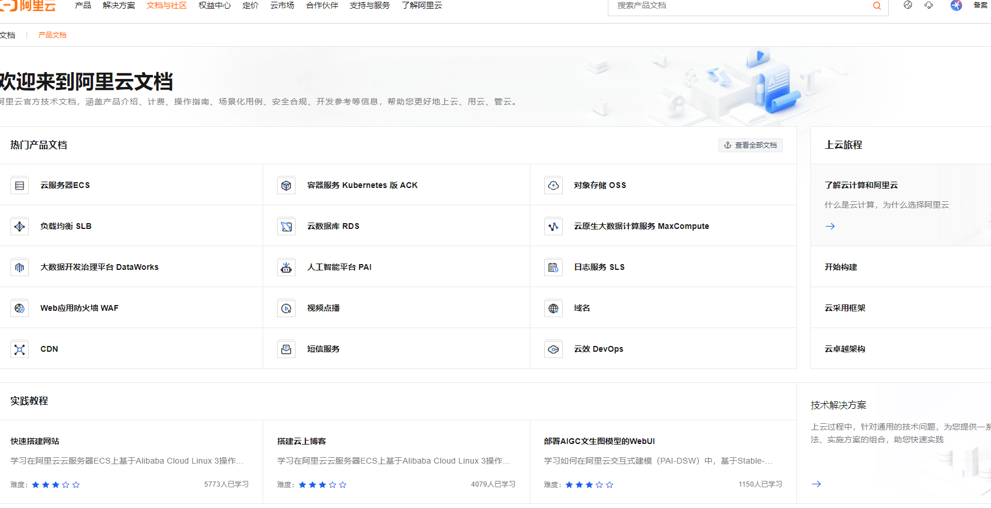Click the 云服务器ECS product icon
Image resolution: width=991 pixels, height=508 pixels.
[20, 185]
